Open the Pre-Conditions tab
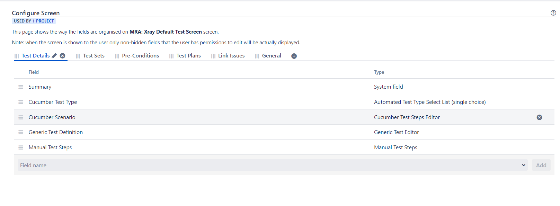This screenshot has width=560, height=206. pos(140,56)
